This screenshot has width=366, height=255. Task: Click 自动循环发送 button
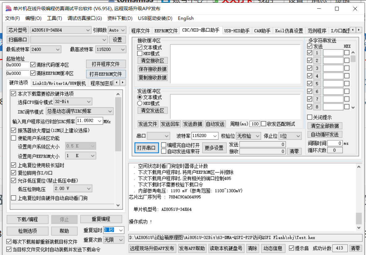325,134
